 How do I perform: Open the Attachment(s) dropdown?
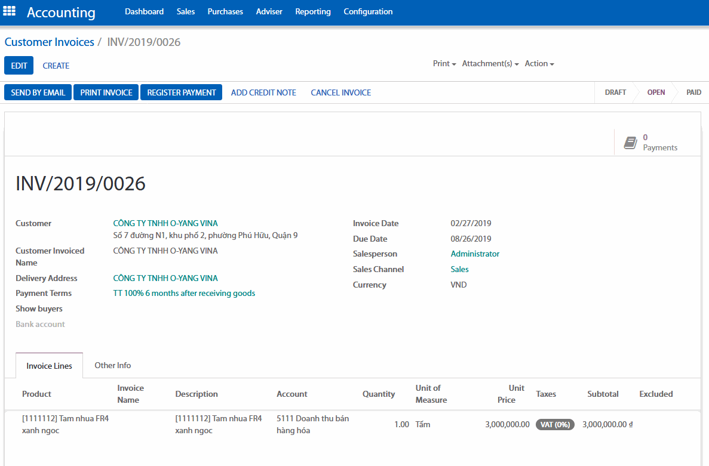tap(490, 64)
